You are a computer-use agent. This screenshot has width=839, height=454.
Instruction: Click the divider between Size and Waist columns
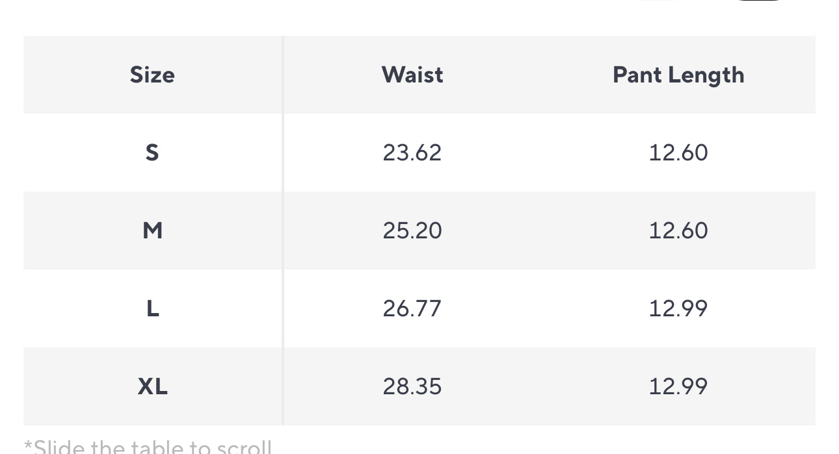point(283,231)
